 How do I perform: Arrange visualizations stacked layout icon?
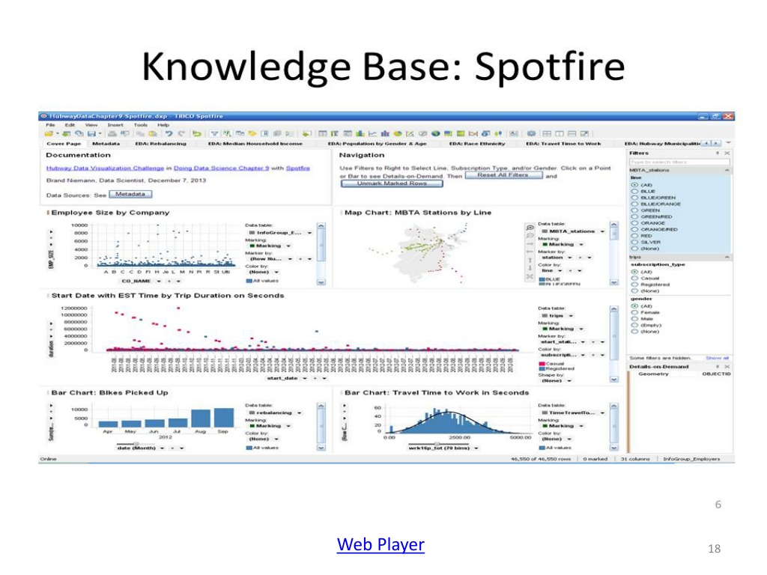click(x=572, y=133)
